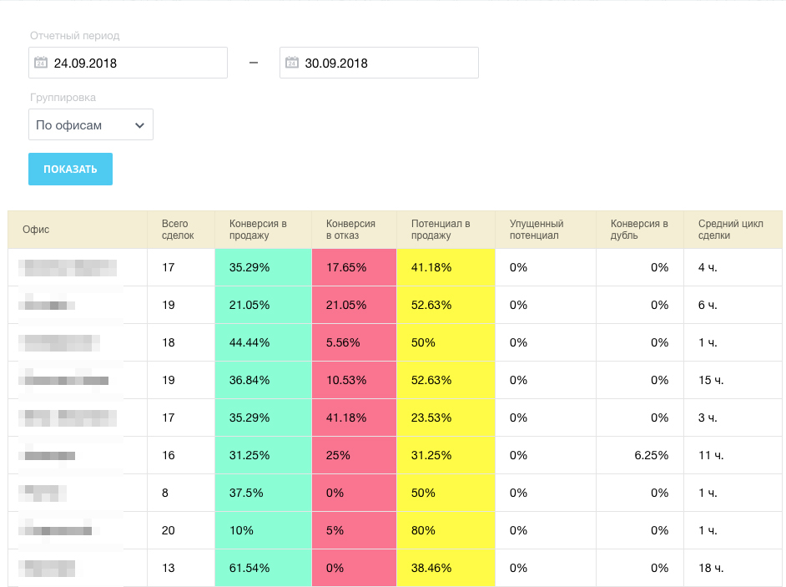Click calendar icon in end date 30.09.2018

(x=292, y=63)
